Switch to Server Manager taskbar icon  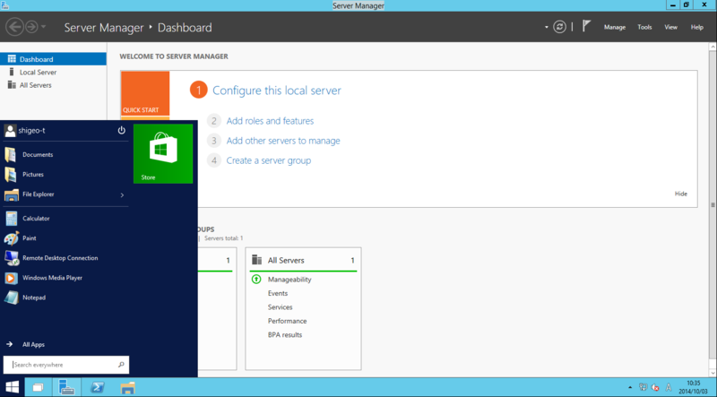tap(66, 388)
